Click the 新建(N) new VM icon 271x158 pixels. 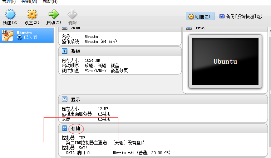click(10, 14)
